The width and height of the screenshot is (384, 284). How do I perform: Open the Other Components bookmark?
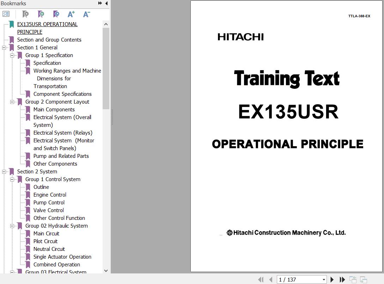click(55, 164)
